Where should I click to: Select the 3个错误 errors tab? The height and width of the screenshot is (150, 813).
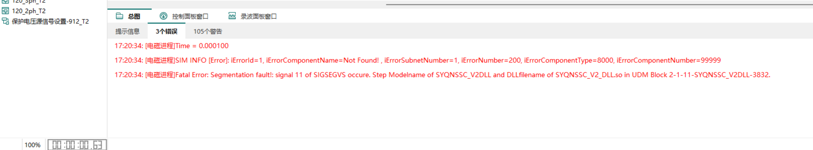click(166, 31)
